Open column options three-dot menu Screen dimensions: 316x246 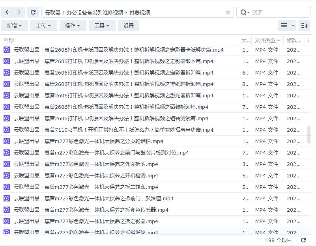click(x=308, y=40)
